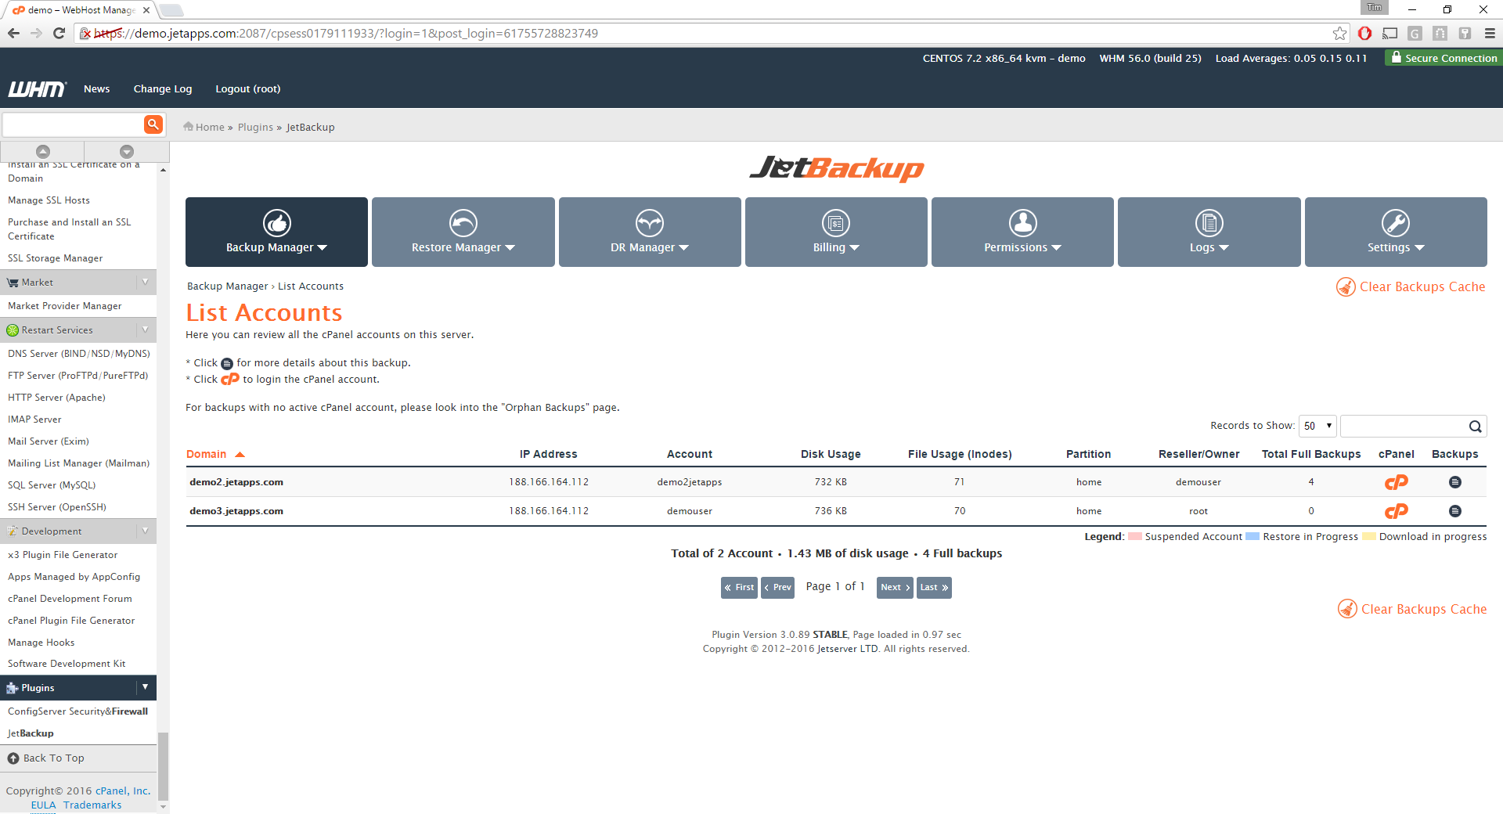Click the Opera extension icon
Viewport: 1503px width, 814px height.
point(1364,33)
